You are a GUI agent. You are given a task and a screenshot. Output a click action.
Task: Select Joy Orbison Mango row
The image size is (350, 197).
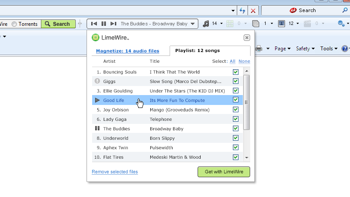click(x=167, y=110)
